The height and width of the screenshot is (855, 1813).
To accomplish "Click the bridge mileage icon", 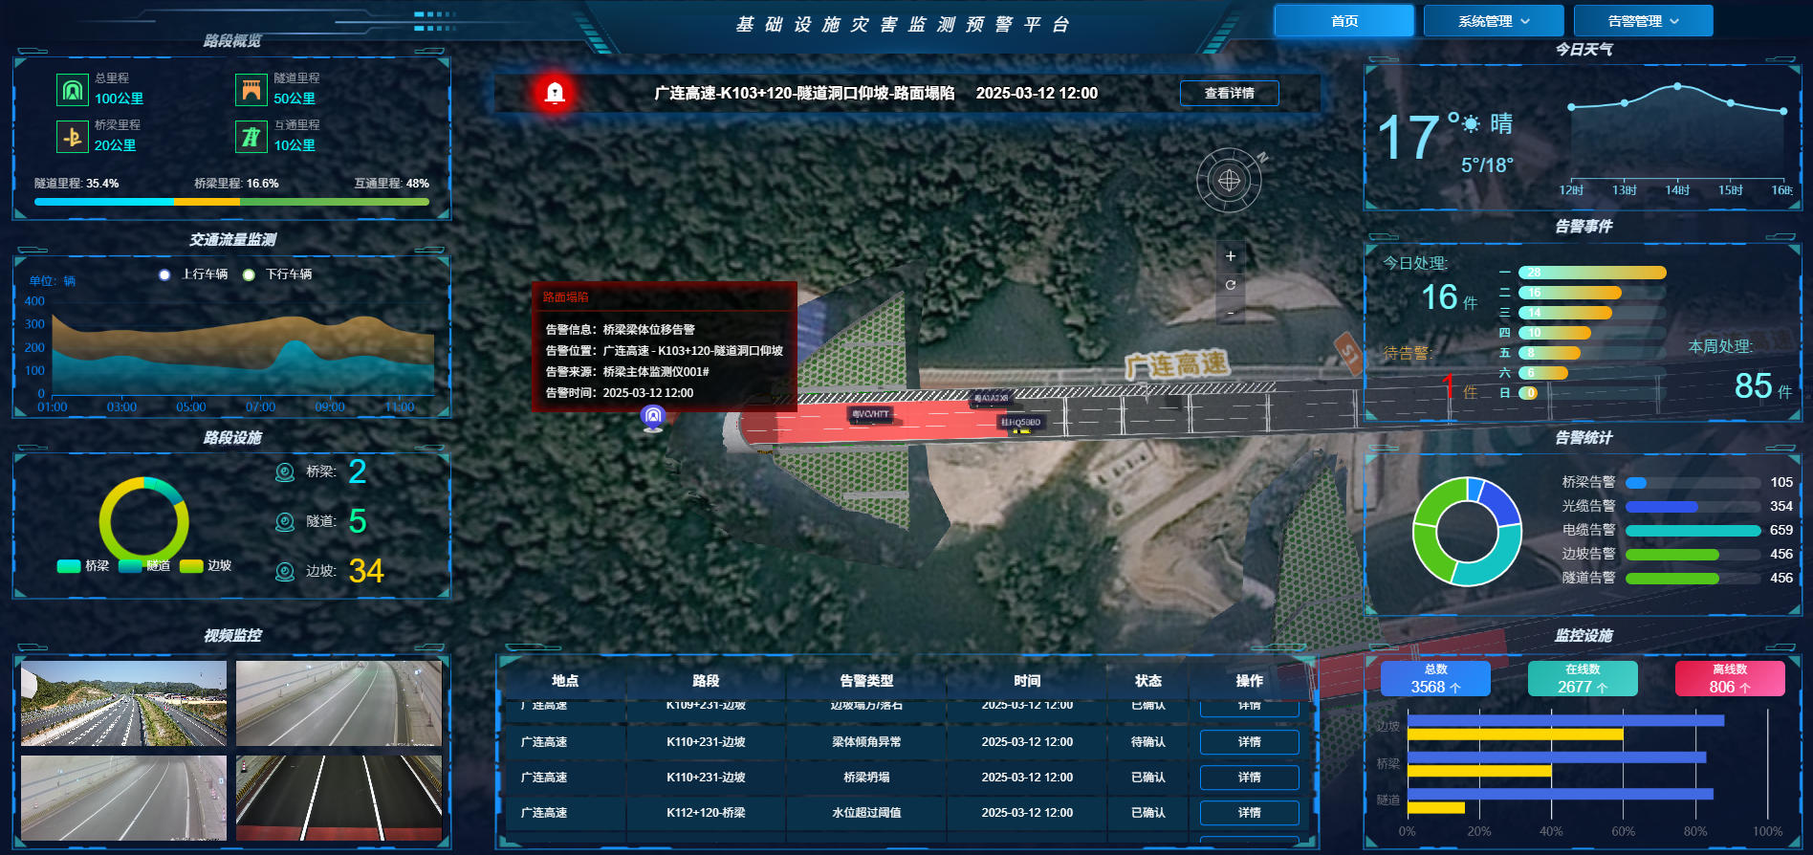I will pyautogui.click(x=72, y=137).
